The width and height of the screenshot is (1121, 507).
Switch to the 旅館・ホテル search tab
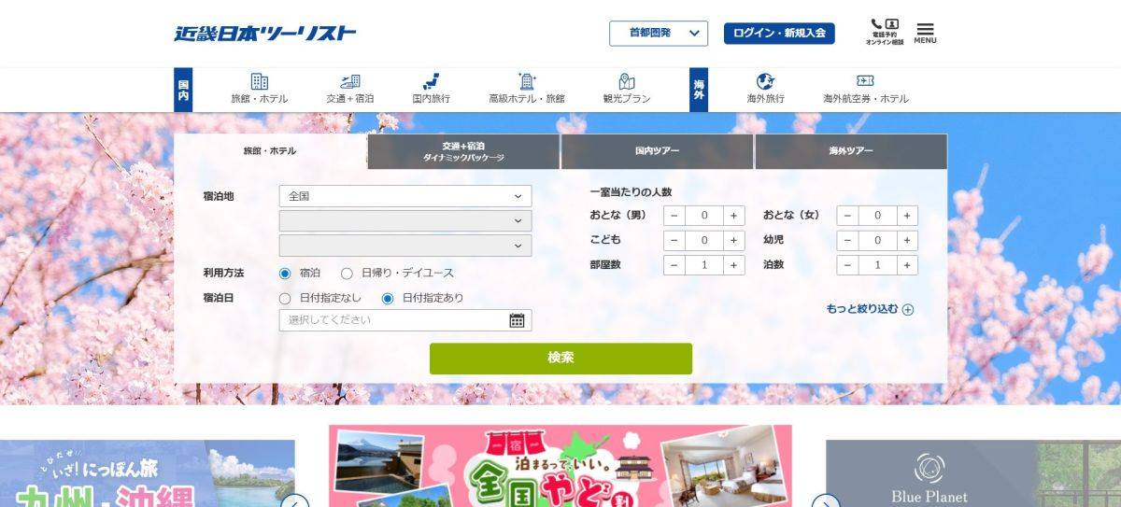(x=270, y=151)
